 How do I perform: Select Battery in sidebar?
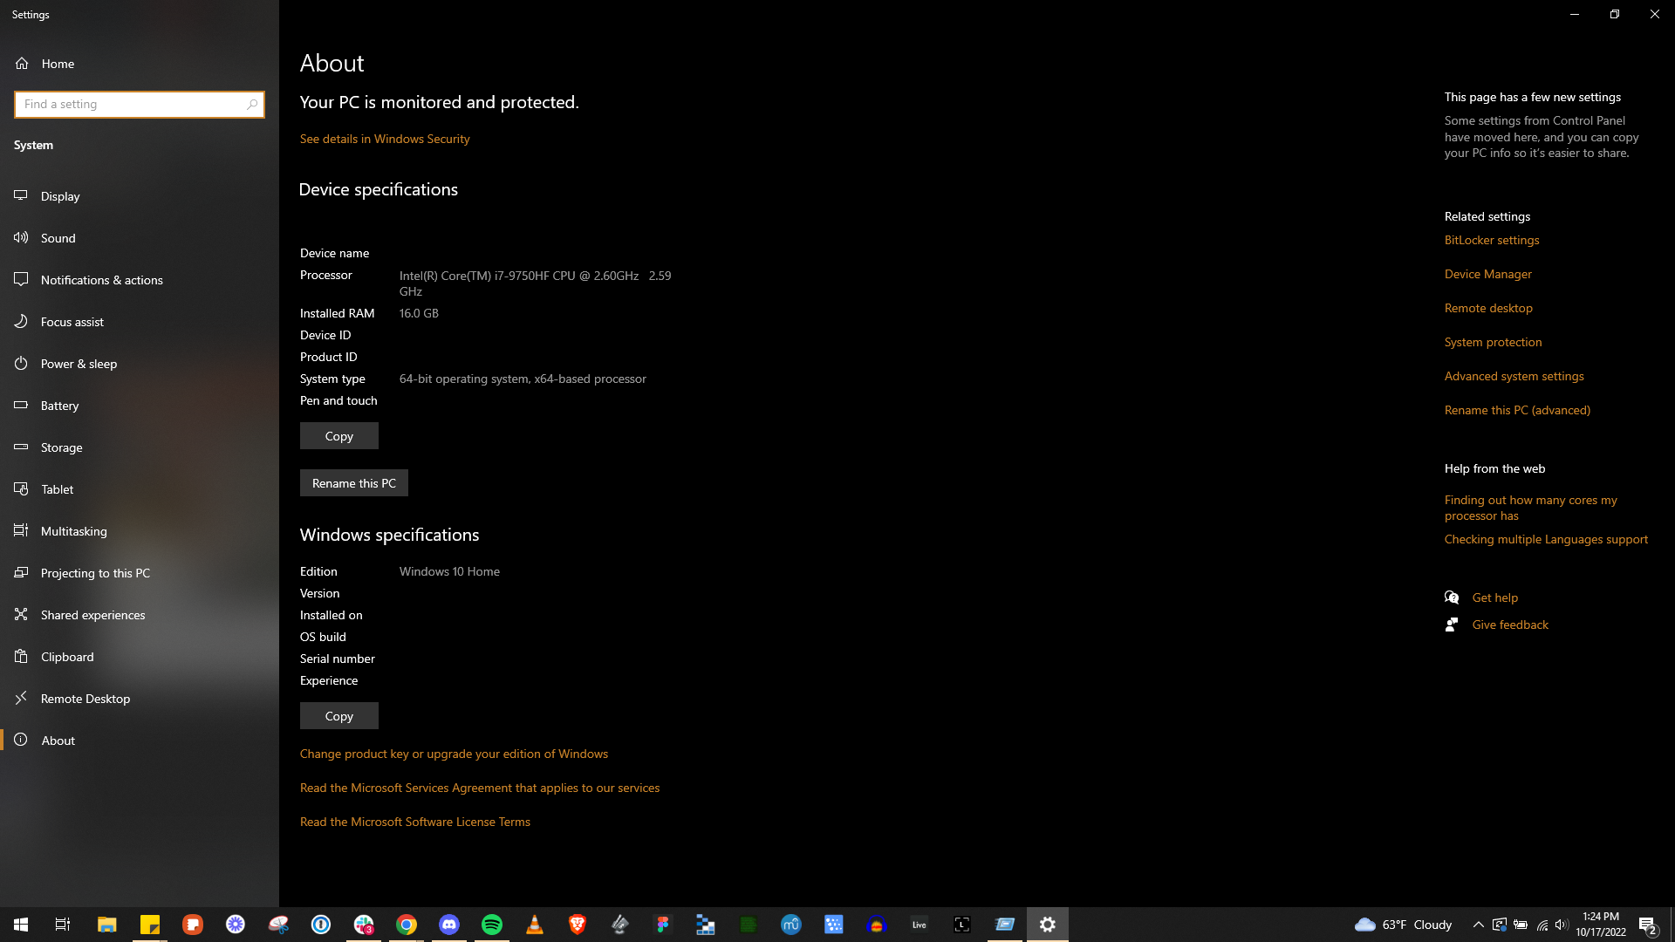pos(140,406)
